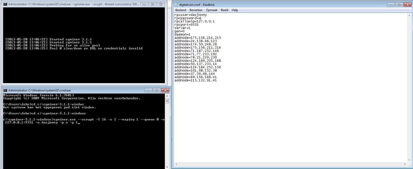Click Kladblok horizontal scroll-right arrow
The width and height of the screenshot is (413, 169).
click(x=405, y=164)
